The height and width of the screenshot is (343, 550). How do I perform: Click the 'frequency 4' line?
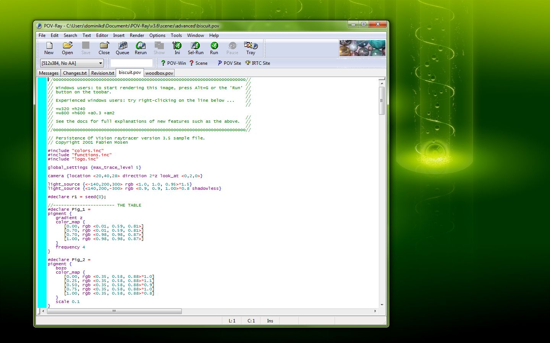pos(70,247)
